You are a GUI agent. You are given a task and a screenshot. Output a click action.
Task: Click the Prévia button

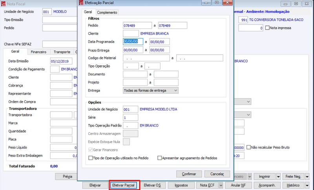pyautogui.click(x=66, y=177)
